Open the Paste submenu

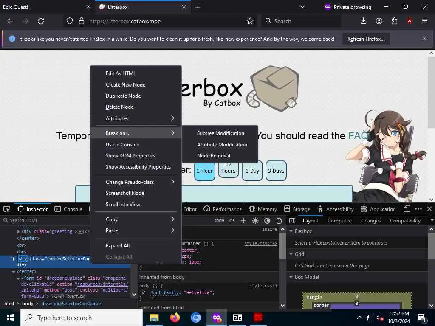coord(136,230)
